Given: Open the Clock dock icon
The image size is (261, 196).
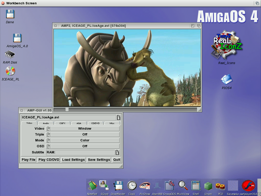Looking at the screenshot, I should pos(132,186).
